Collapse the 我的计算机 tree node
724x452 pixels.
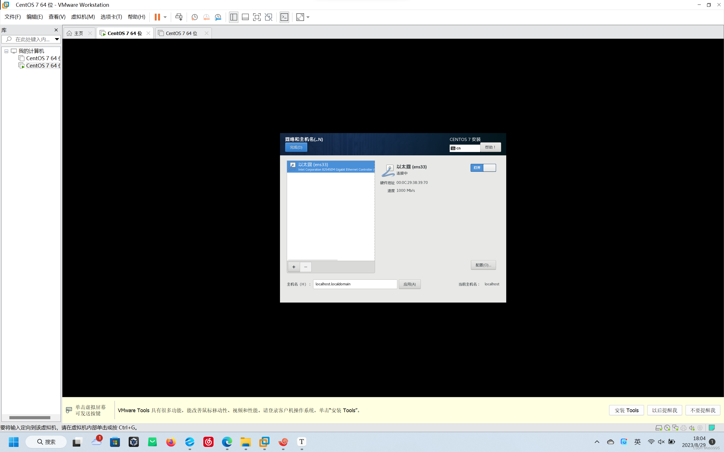point(6,51)
